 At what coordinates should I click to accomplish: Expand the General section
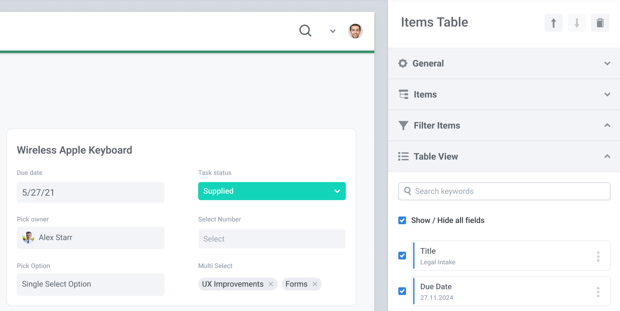pyautogui.click(x=607, y=63)
